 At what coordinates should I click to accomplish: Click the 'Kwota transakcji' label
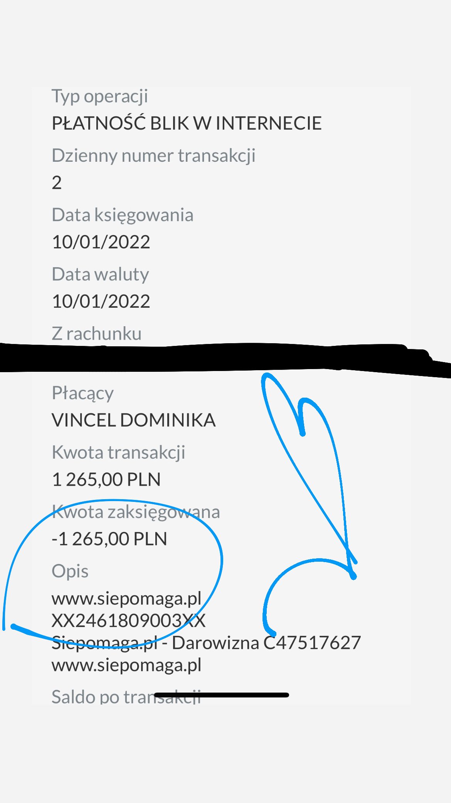coord(118,453)
